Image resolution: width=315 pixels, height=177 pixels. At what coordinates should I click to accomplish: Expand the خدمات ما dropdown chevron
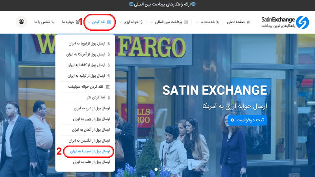click(x=197, y=22)
